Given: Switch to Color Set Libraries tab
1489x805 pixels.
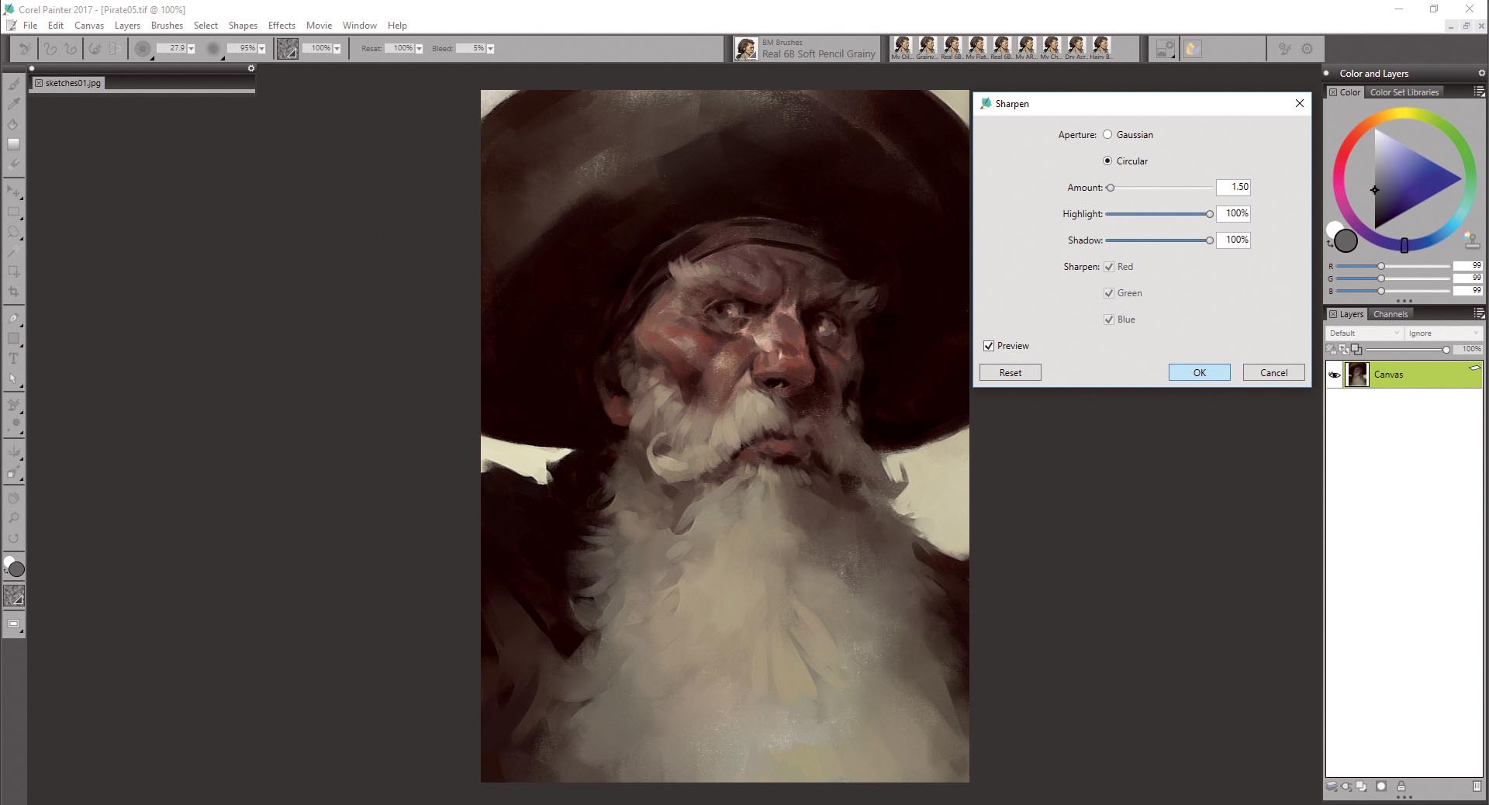Looking at the screenshot, I should 1404,92.
